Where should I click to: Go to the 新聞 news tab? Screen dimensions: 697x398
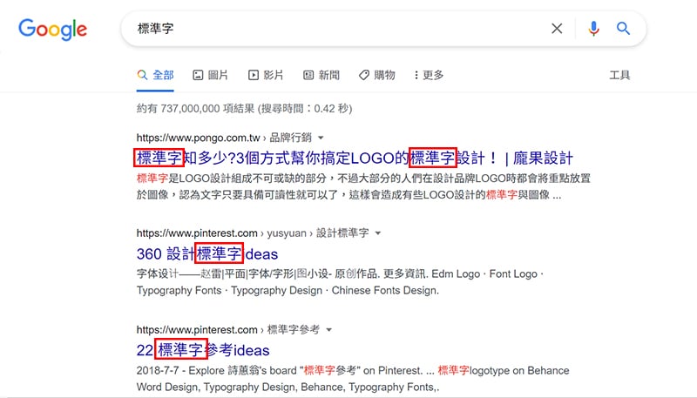pos(321,76)
